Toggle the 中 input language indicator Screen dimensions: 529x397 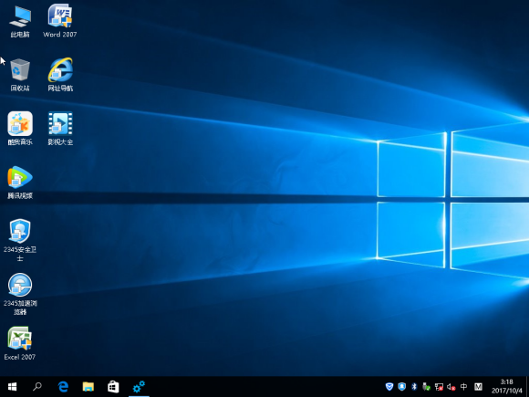pyautogui.click(x=464, y=387)
